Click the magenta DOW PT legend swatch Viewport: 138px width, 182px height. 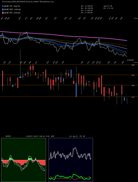point(3,13)
